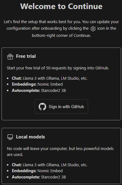Click Autocomplete: Starcoder2 3B under Free trial

pos(39,91)
